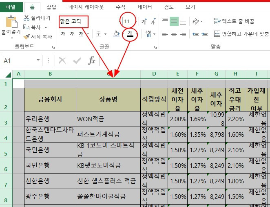Open the phonetic guide dropdown arrow
The image size is (270, 207).
pyautogui.click(x=154, y=34)
